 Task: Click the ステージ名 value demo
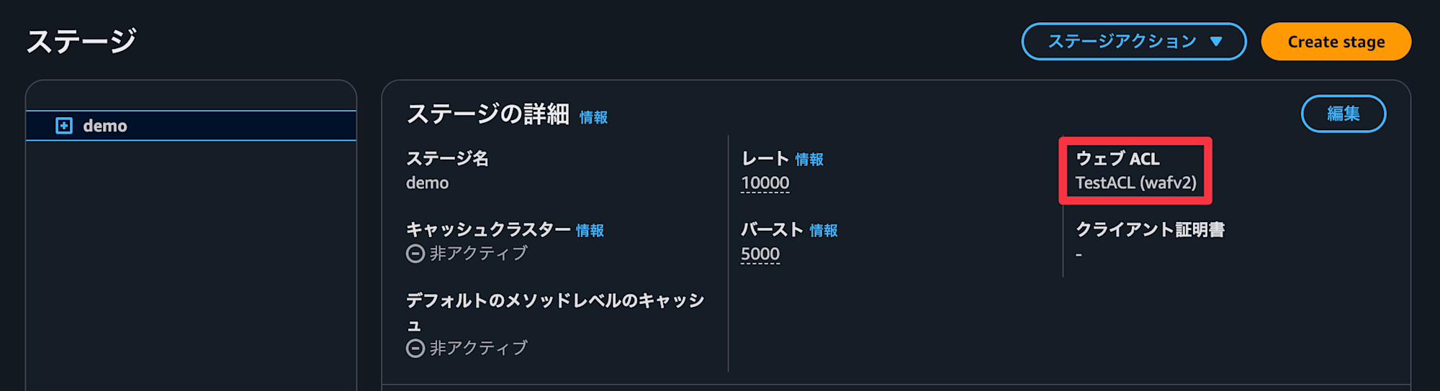(x=427, y=183)
